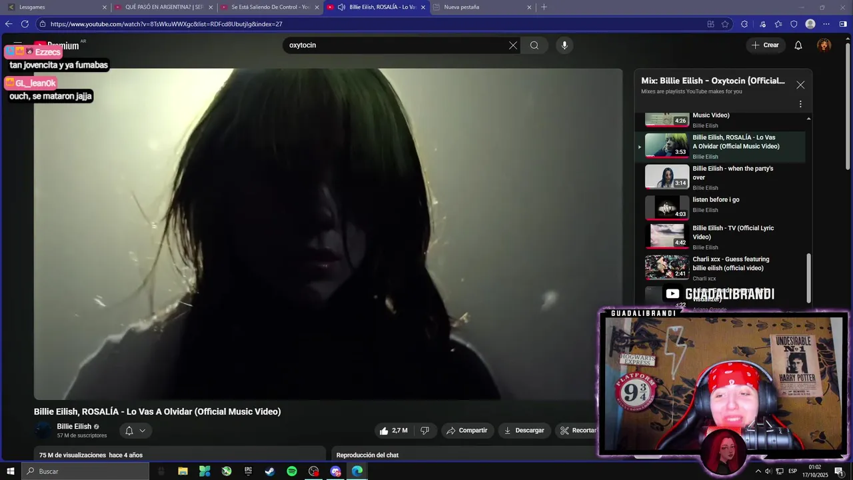The width and height of the screenshot is (853, 480).
Task: Click the Descargar download button
Action: (x=524, y=431)
